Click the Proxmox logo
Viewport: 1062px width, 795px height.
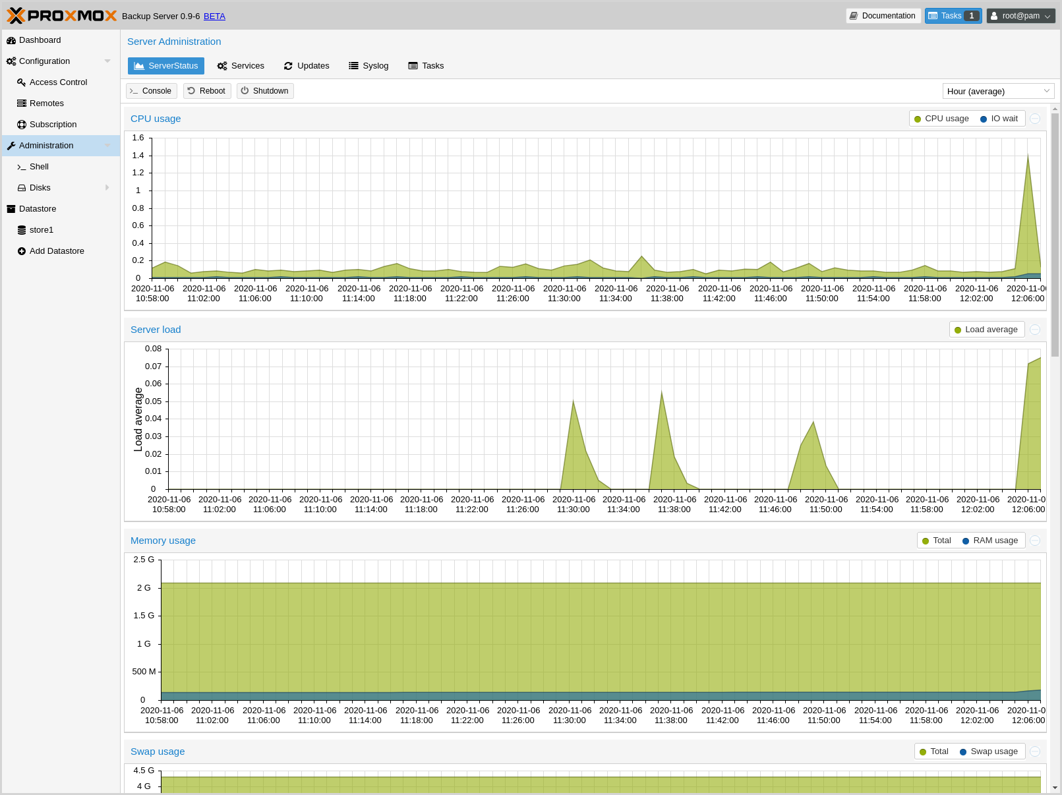pos(62,16)
